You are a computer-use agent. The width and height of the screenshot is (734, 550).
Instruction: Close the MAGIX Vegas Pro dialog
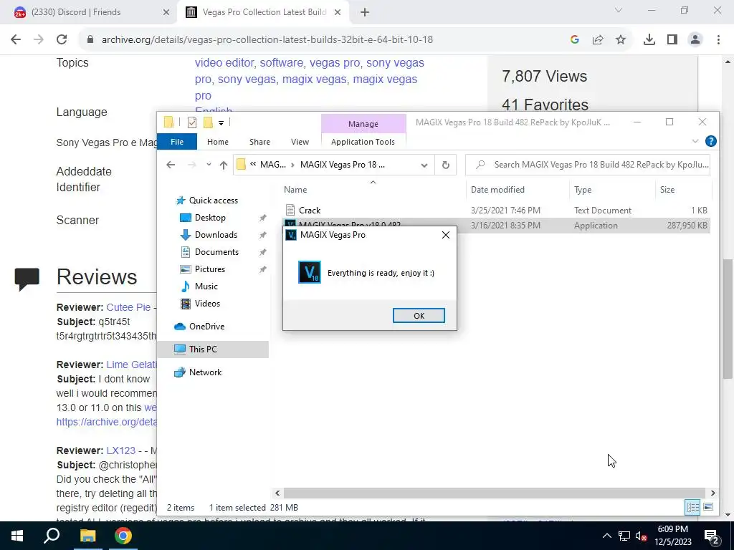[x=446, y=235]
